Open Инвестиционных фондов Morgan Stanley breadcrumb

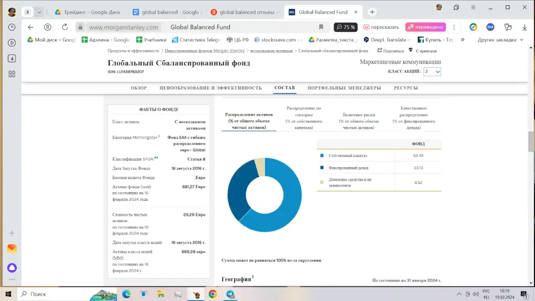point(204,51)
